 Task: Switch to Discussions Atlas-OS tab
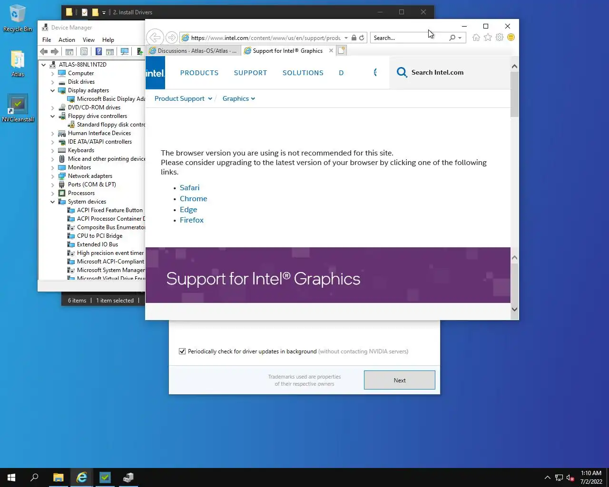pos(193,50)
